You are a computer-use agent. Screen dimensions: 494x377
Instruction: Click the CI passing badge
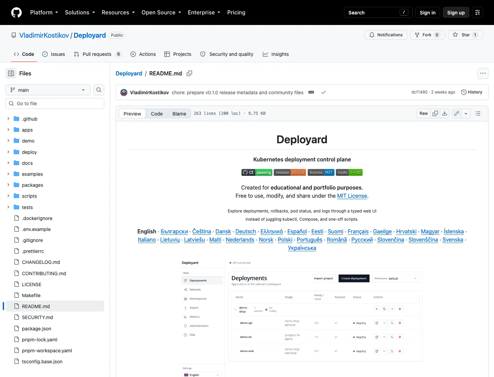(257, 172)
